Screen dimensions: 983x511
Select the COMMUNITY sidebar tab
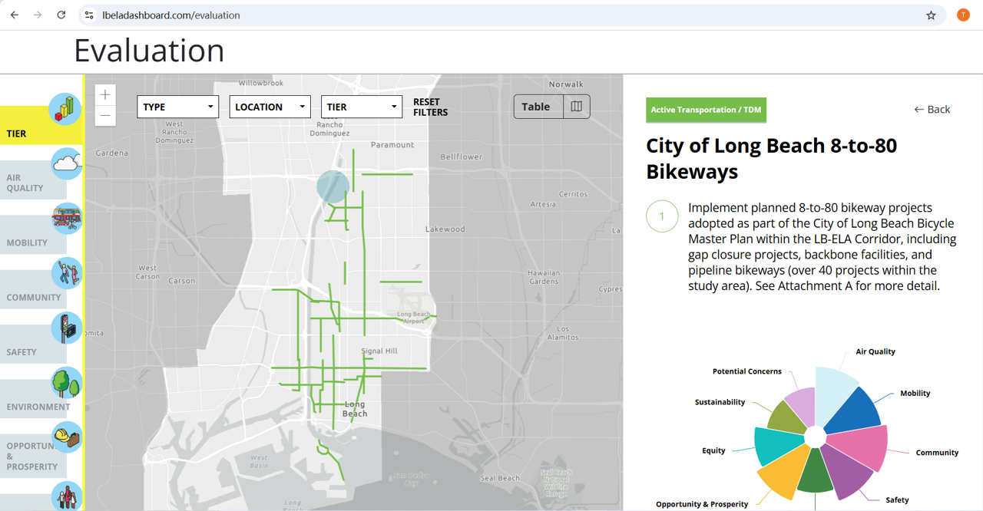[x=33, y=290]
